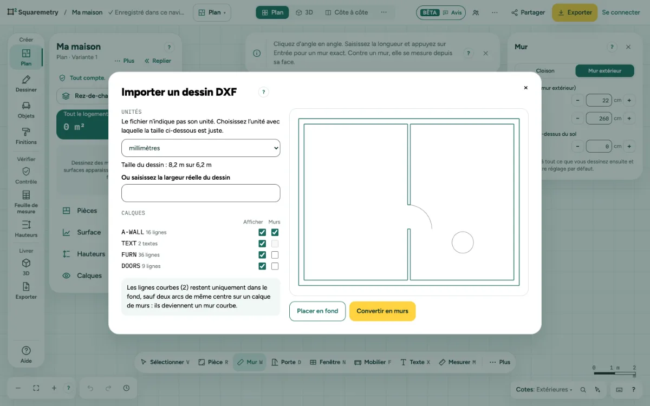Switch to the Côte à côte view tab
The image size is (650, 406).
pyautogui.click(x=347, y=12)
